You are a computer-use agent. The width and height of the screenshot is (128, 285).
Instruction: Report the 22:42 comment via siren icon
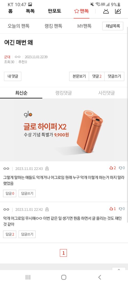click(x=47, y=210)
